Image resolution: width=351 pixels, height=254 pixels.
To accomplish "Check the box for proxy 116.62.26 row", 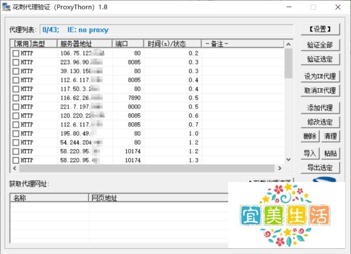I will click(16, 98).
